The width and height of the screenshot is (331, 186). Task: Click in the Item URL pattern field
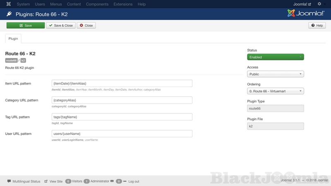pos(122,83)
